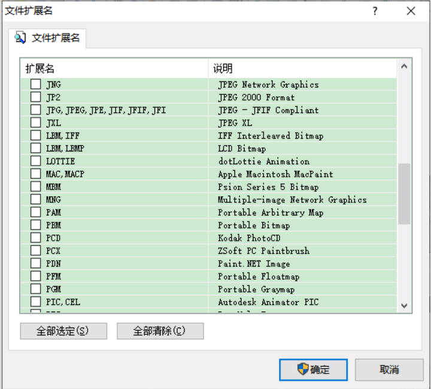Check the LBM, LBMP extension box
Screen dimensions: 431x389
point(35,148)
